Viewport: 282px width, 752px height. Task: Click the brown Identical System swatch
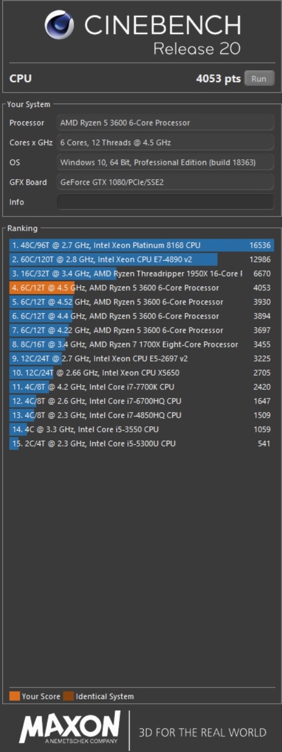click(69, 696)
